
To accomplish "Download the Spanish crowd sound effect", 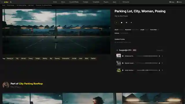I will [x=159, y=63].
